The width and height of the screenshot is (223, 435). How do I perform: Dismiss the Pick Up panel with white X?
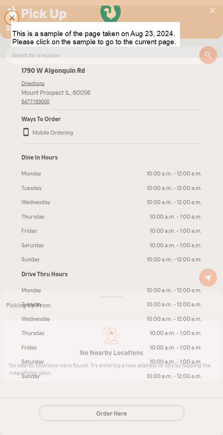(x=213, y=10)
